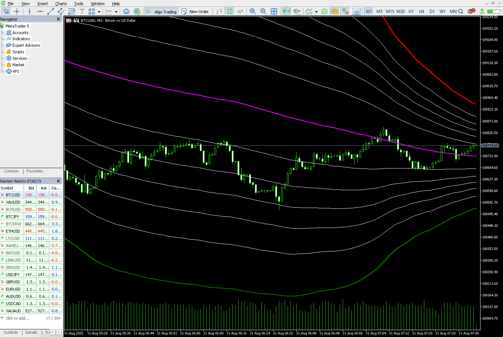Close the Market Watch panel

coord(58,181)
